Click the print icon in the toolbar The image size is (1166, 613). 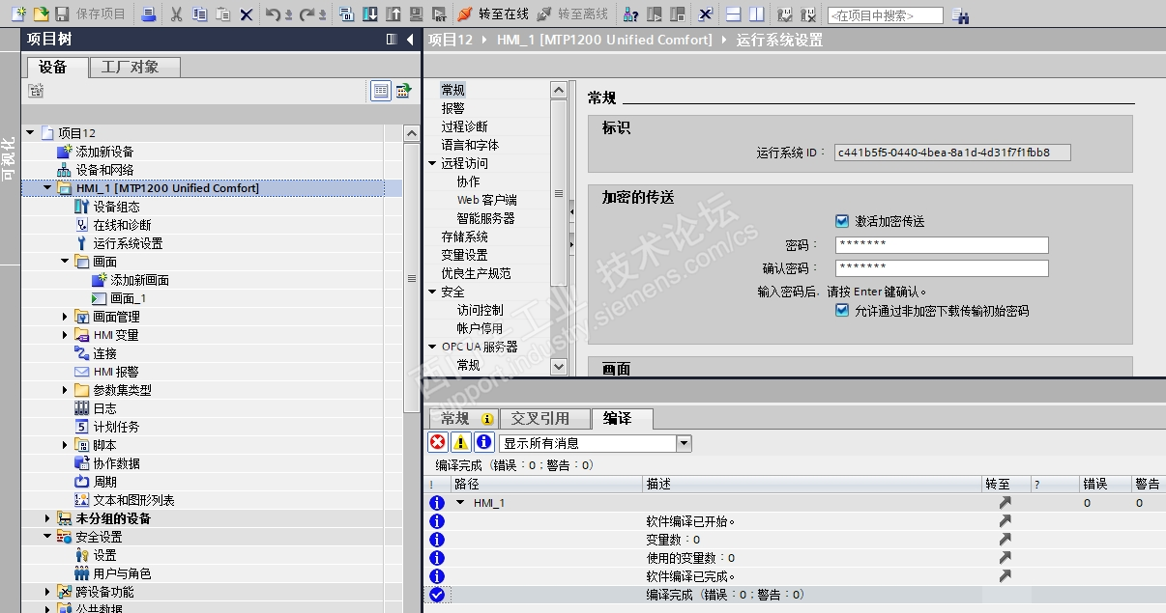click(x=148, y=14)
